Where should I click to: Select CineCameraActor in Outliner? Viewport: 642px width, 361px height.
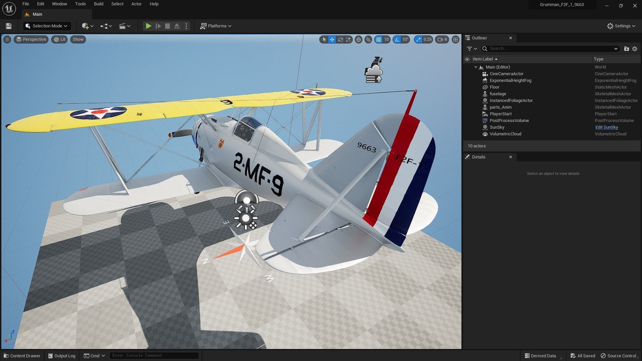pyautogui.click(x=506, y=74)
